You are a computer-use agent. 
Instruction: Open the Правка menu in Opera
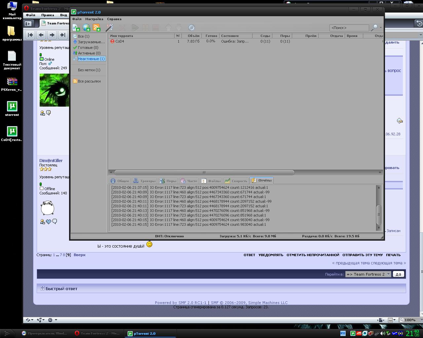click(x=48, y=15)
